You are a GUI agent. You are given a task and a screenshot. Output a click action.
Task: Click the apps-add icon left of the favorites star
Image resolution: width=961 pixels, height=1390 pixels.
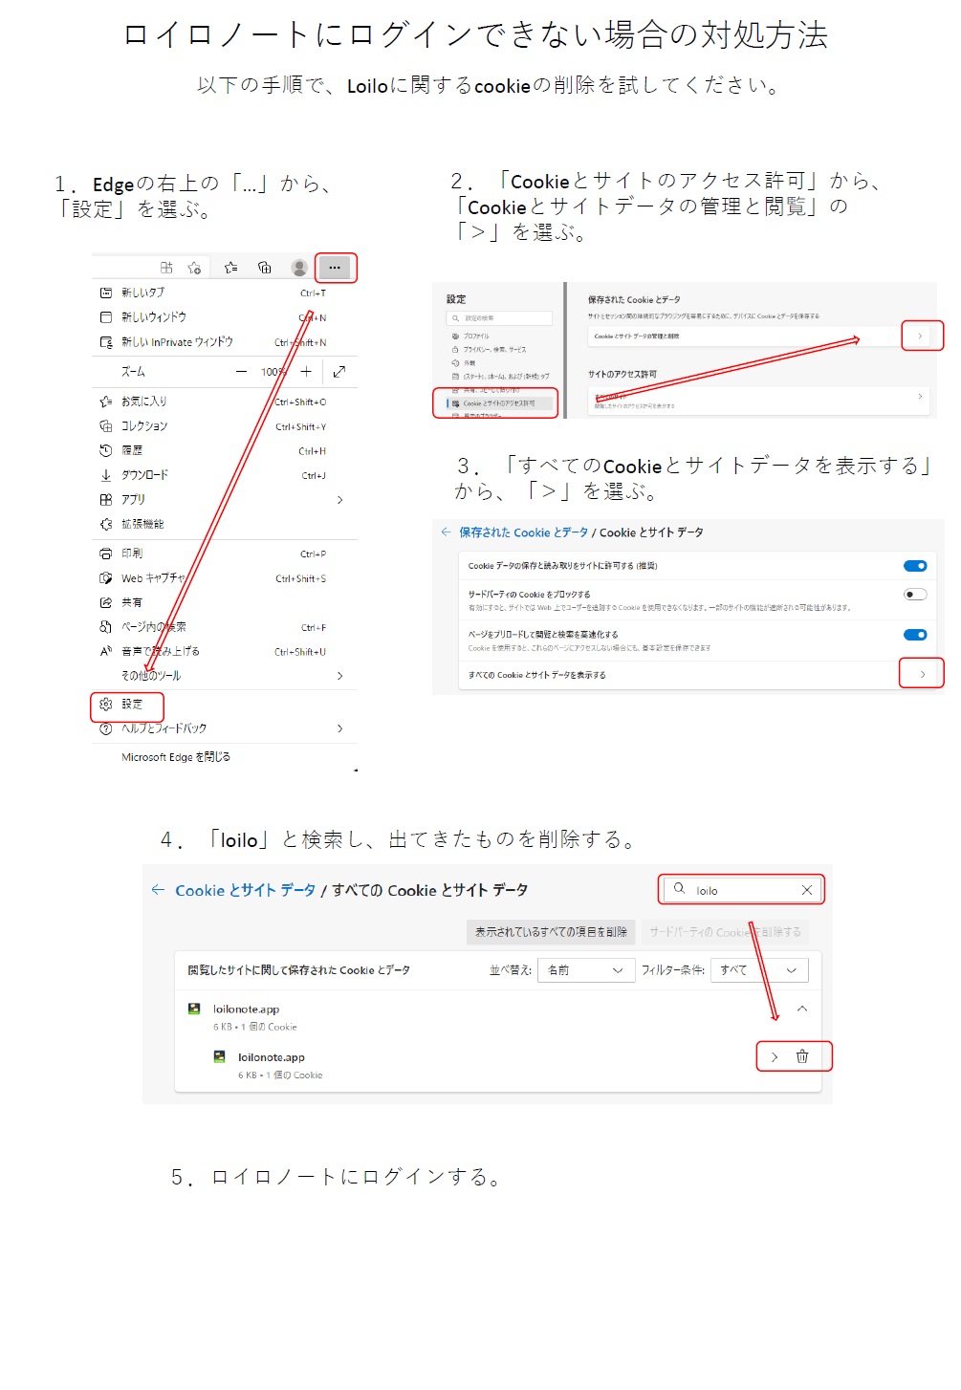[166, 268]
